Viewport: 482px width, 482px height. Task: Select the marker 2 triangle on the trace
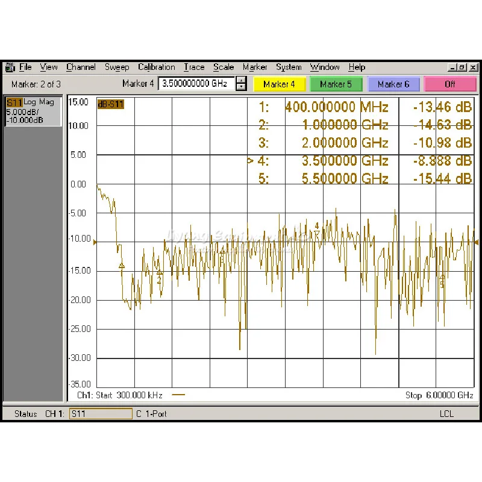tap(160, 274)
